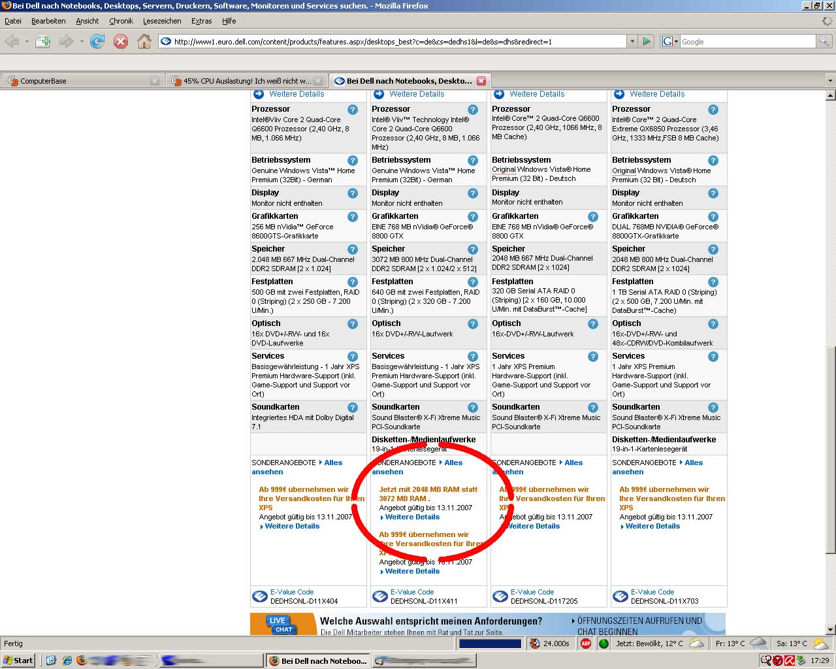The width and height of the screenshot is (836, 669).
Task: Click the Fr: 13° C forecast entry
Action: pyautogui.click(x=741, y=644)
